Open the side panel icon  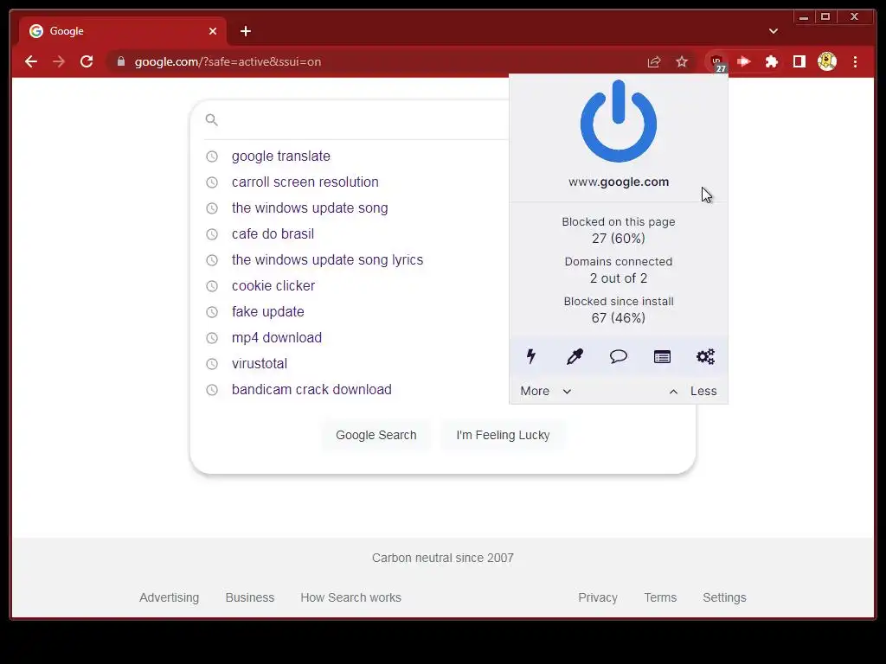799,61
